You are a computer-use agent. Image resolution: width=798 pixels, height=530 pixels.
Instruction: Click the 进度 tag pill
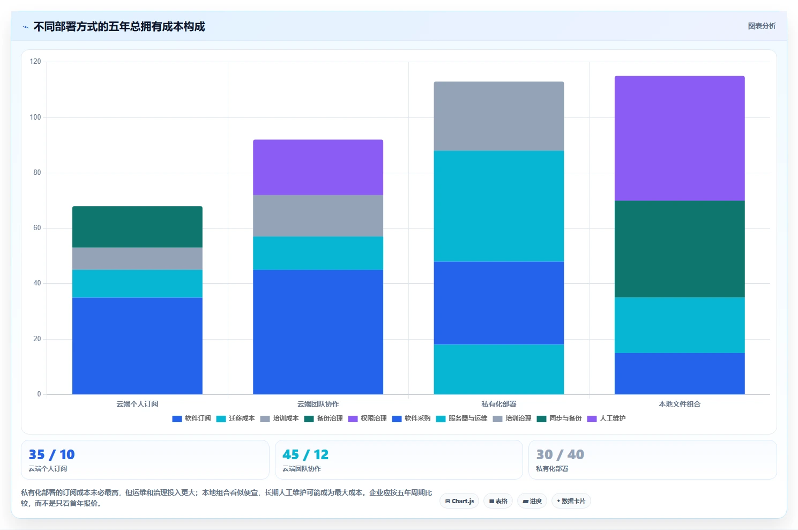[532, 501]
